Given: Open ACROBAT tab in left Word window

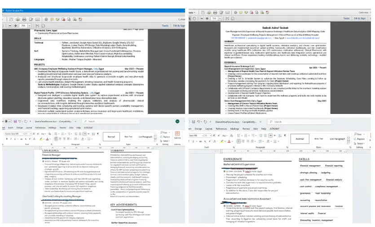Looking at the screenshot, I should click(88, 127).
